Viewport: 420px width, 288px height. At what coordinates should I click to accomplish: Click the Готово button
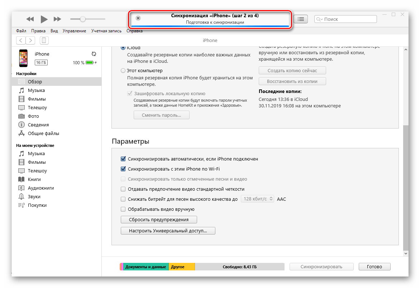[374, 267]
